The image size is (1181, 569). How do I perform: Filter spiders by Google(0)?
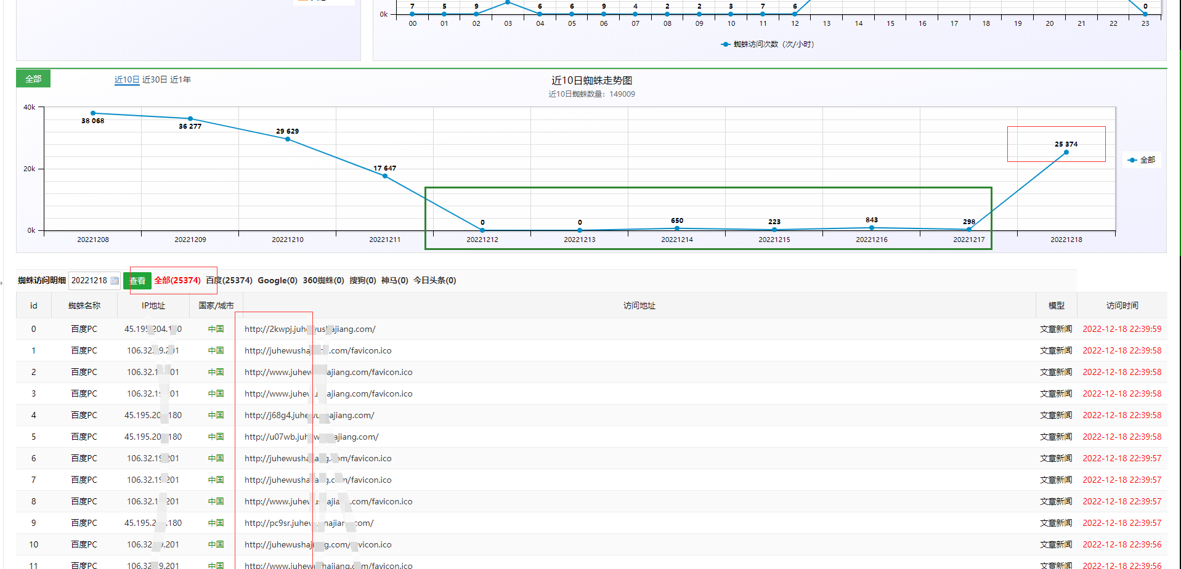pyautogui.click(x=277, y=280)
